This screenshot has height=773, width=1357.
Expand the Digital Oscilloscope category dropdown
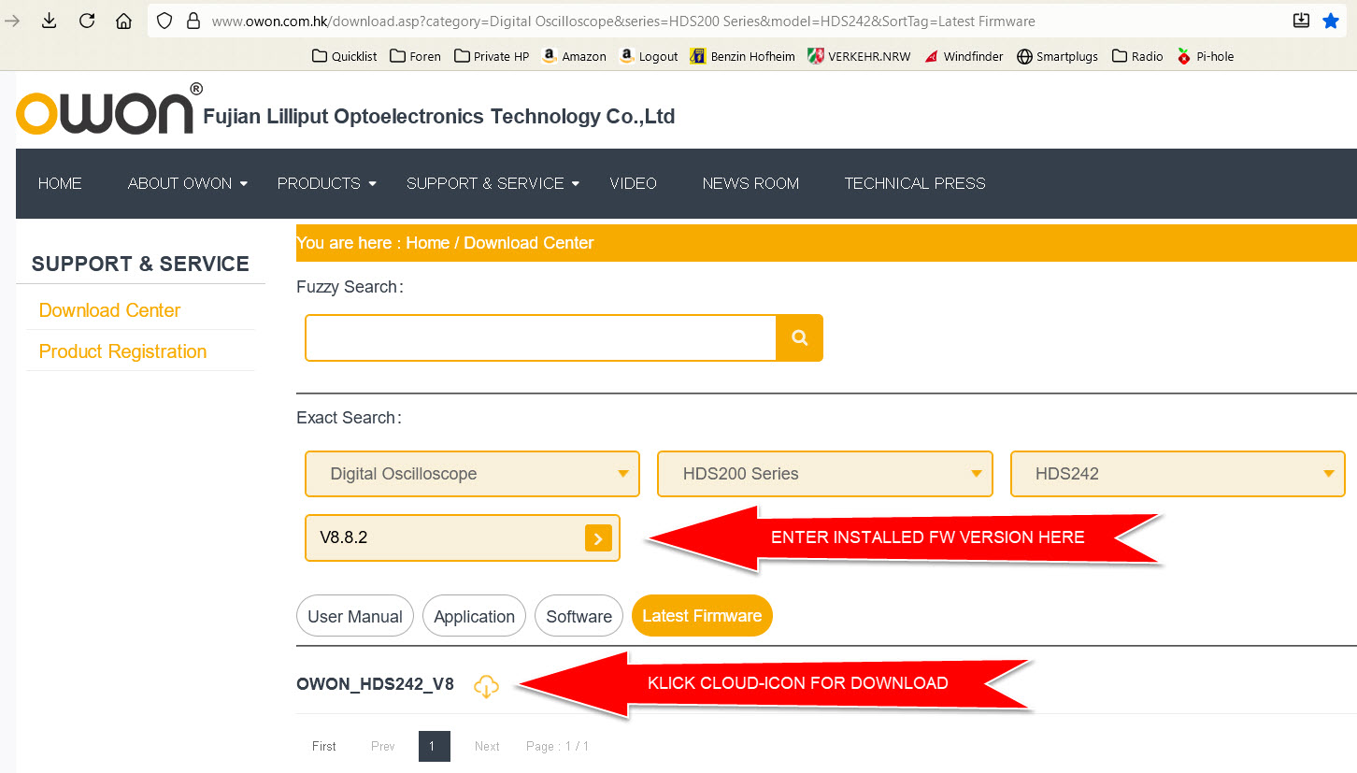point(472,474)
